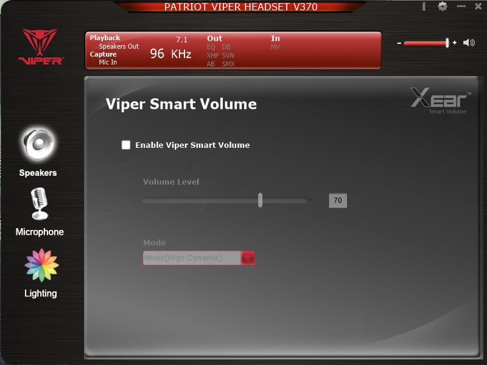Click the Viper logo

[40, 47]
